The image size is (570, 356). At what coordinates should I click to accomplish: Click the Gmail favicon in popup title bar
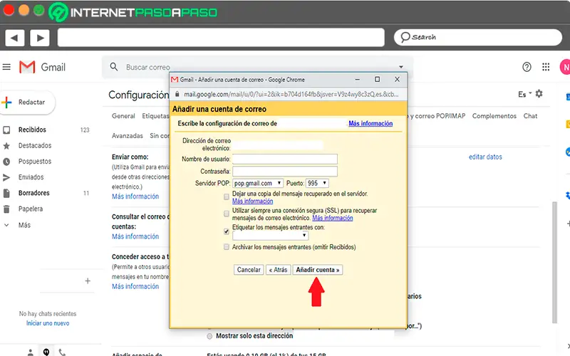click(x=175, y=80)
